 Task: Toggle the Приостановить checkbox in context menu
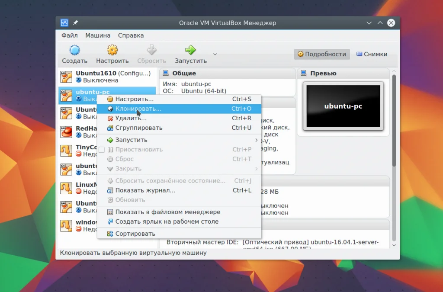point(102,150)
